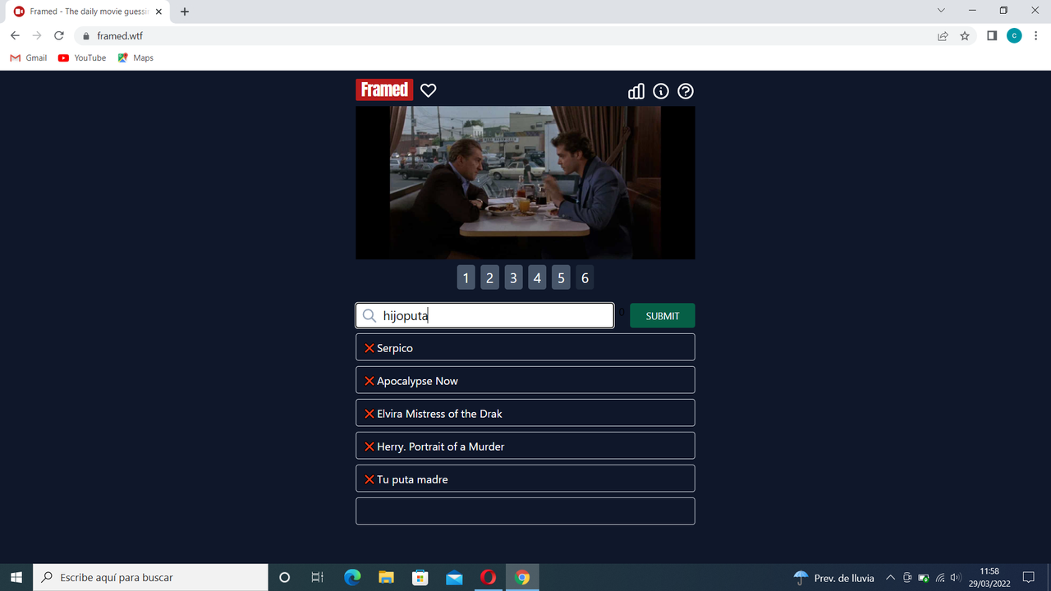1051x591 pixels.
Task: Open the Chrome profile avatar
Action: [1014, 36]
